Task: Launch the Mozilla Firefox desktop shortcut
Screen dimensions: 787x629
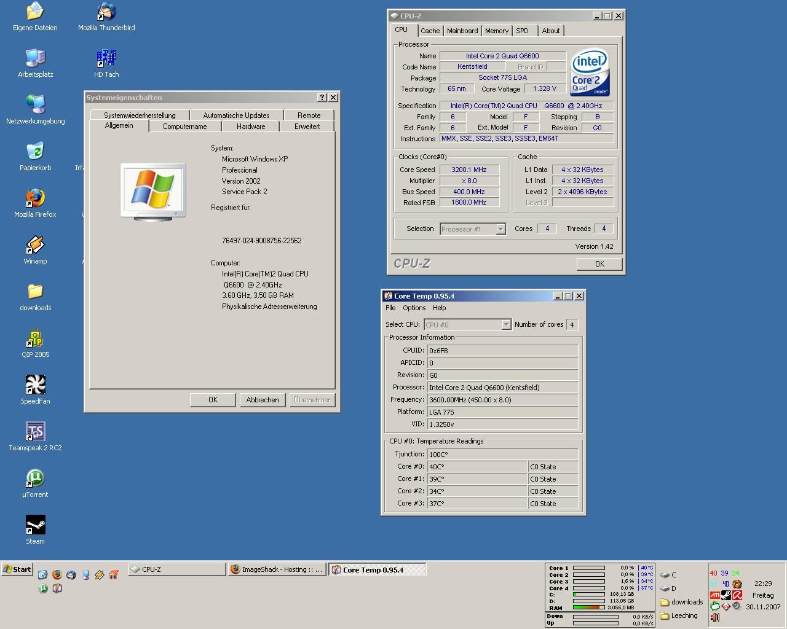Action: (x=35, y=204)
